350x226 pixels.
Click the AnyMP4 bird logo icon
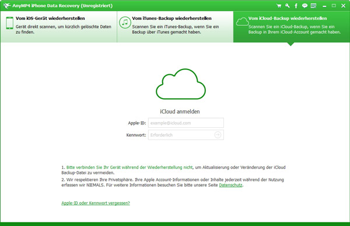(x=7, y=6)
